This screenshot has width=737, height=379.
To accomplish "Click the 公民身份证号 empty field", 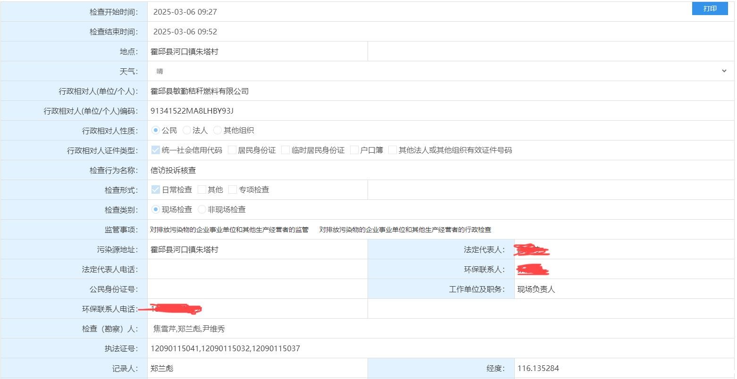I will 257,289.
